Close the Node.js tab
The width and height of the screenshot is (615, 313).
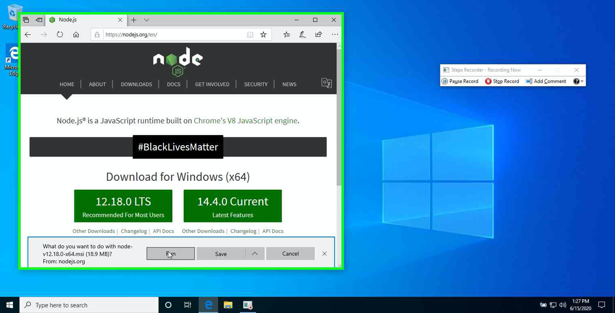click(120, 20)
